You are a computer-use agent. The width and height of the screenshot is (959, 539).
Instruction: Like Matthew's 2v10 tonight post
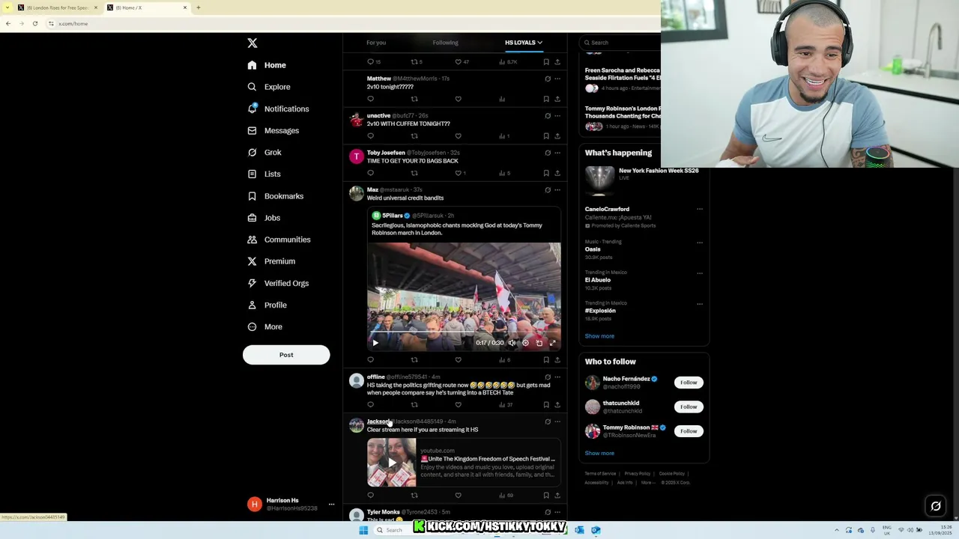[x=458, y=99]
